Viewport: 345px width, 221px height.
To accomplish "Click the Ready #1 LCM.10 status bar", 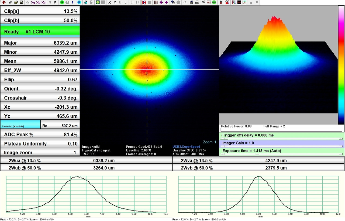I will click(x=40, y=31).
